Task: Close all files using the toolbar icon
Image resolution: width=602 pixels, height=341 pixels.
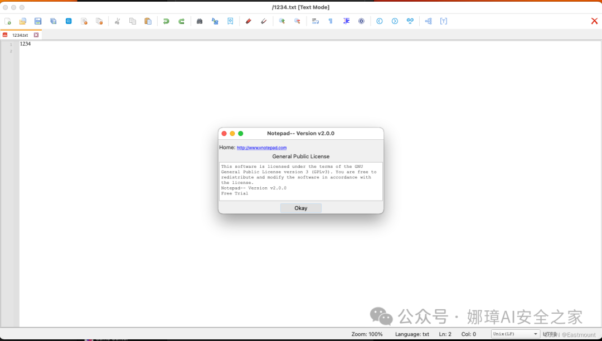Action: pyautogui.click(x=99, y=21)
